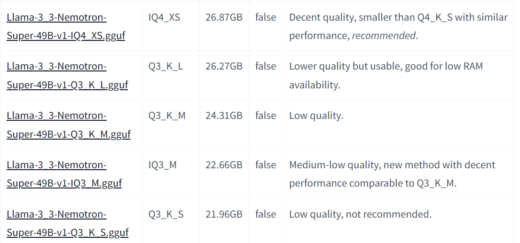This screenshot has height=243, width=520.
Task: Click the 'Decent quality, smaller than Q4_K_S' description
Action: [398, 26]
